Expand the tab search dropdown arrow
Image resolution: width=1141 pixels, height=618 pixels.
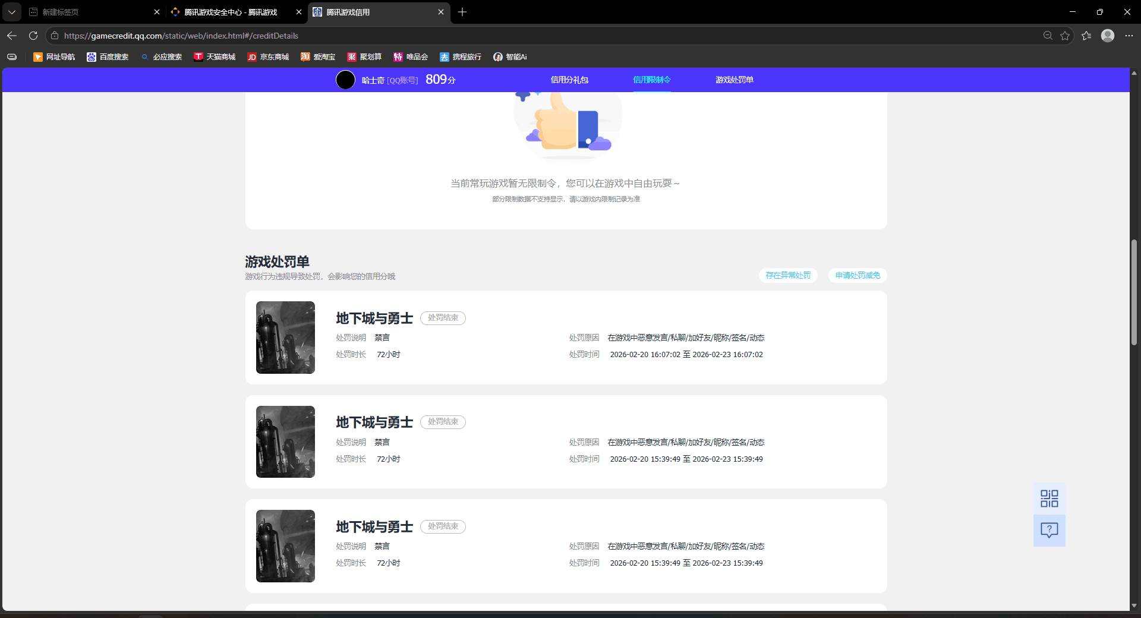[x=11, y=12]
